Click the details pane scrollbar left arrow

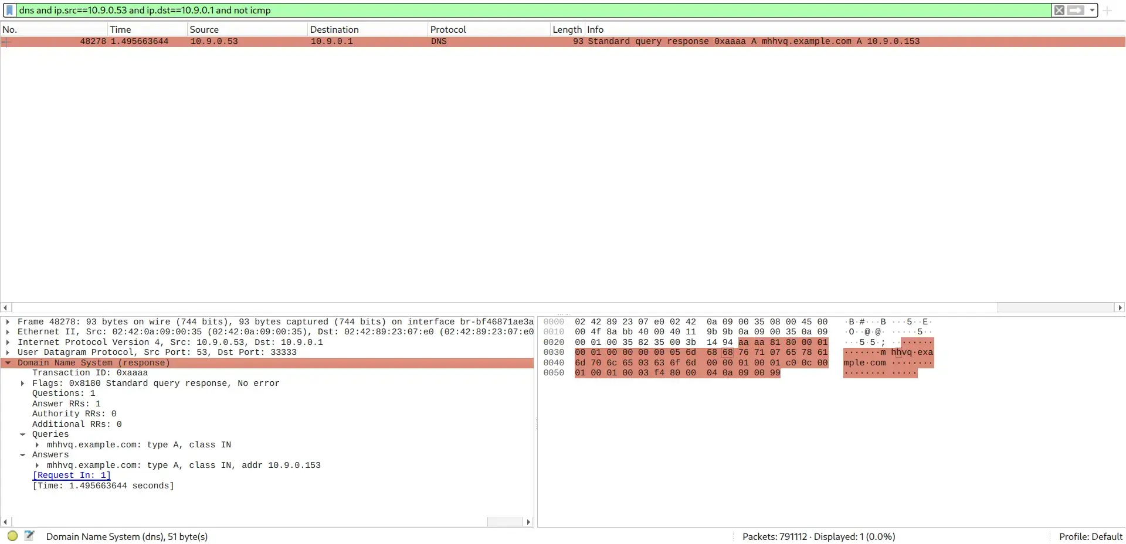[x=6, y=522]
